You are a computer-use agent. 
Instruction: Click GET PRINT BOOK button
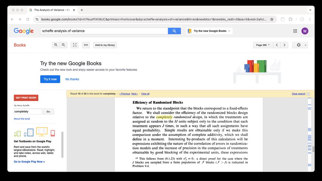(x=26, y=98)
